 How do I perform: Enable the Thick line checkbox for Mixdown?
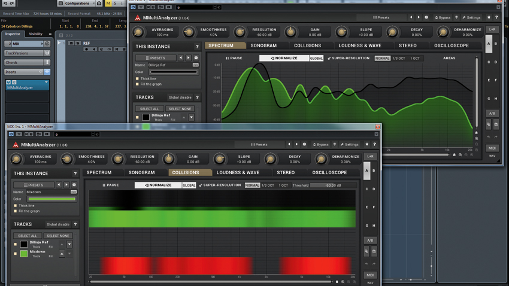(x=15, y=206)
